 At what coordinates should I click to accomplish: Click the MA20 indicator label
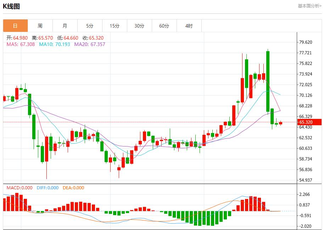coord(89,44)
